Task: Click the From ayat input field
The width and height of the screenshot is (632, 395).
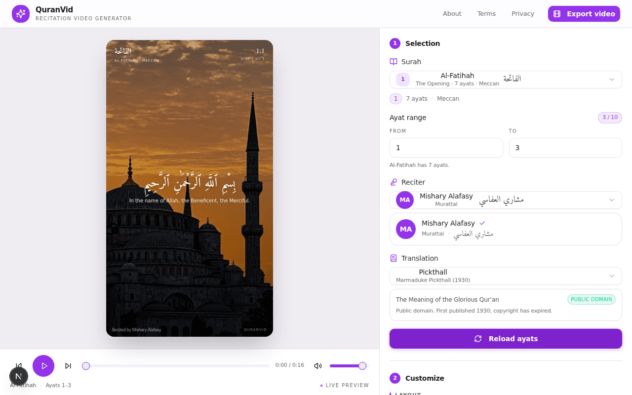Action: pyautogui.click(x=446, y=148)
